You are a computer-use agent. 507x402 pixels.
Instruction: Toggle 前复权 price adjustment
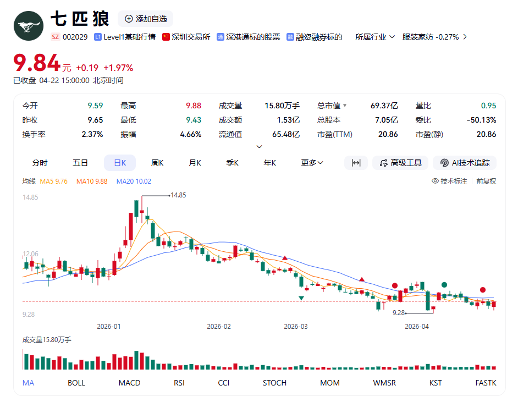[486, 181]
